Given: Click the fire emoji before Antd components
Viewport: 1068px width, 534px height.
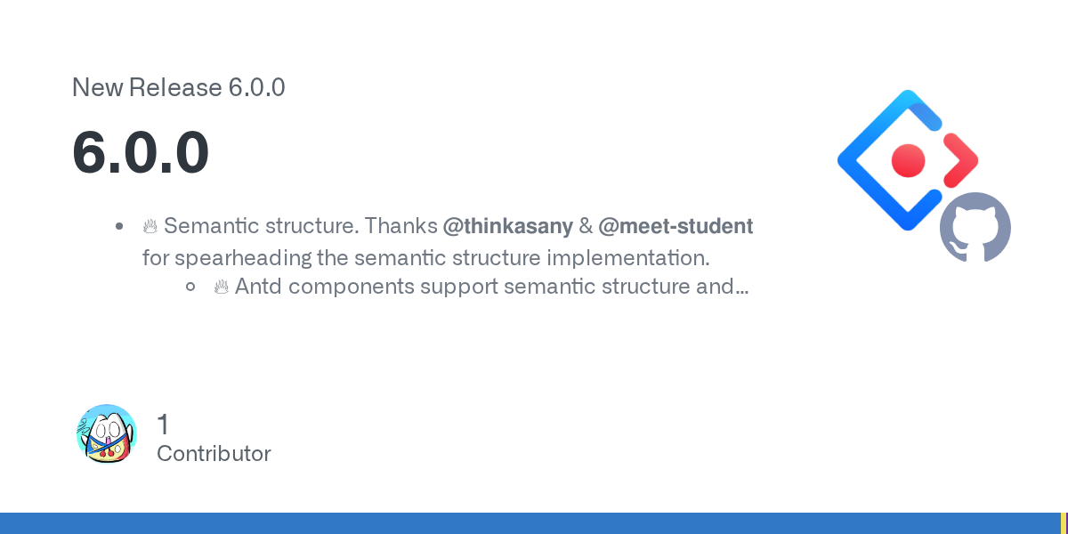Looking at the screenshot, I should 221,287.
